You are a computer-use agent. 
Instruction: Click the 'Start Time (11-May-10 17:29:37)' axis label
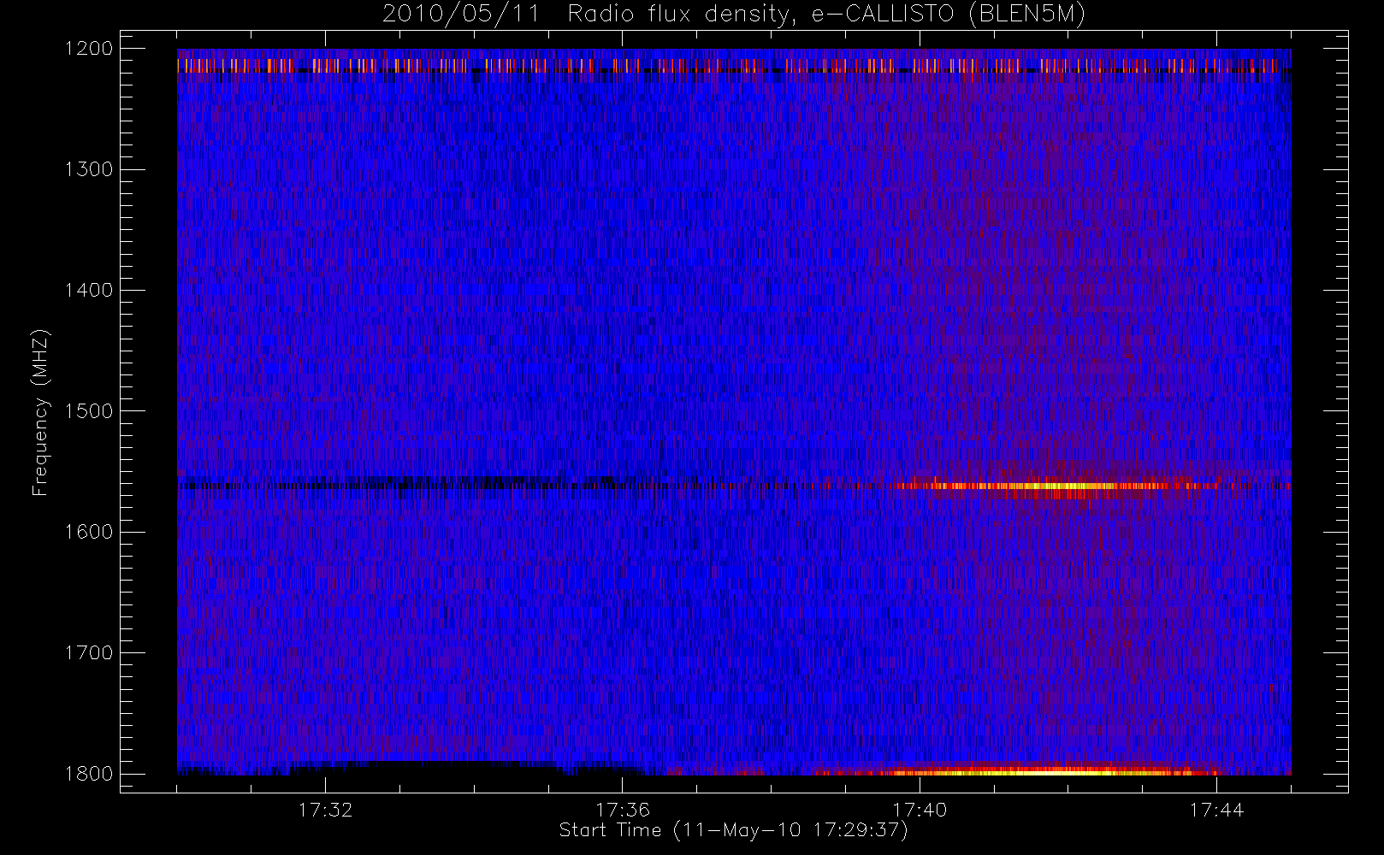coord(734,830)
